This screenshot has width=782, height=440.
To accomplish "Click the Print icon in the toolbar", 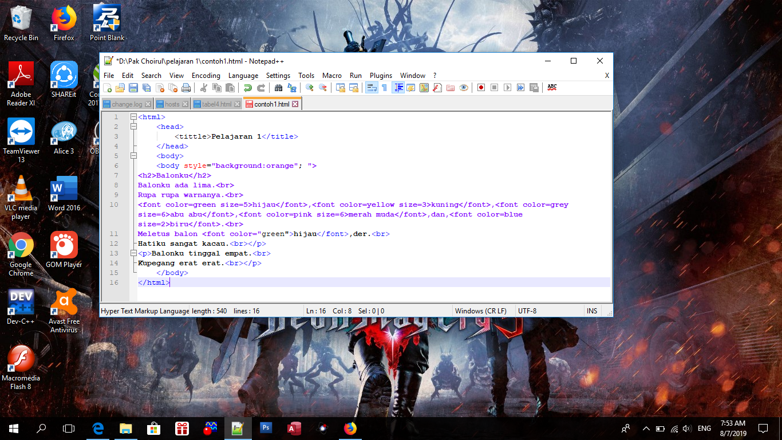I will click(x=186, y=88).
